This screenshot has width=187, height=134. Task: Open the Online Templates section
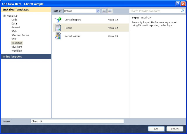click(26, 57)
